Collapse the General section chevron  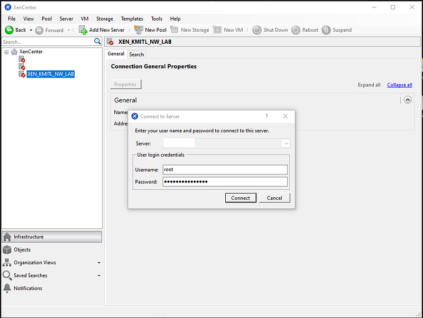coord(408,100)
